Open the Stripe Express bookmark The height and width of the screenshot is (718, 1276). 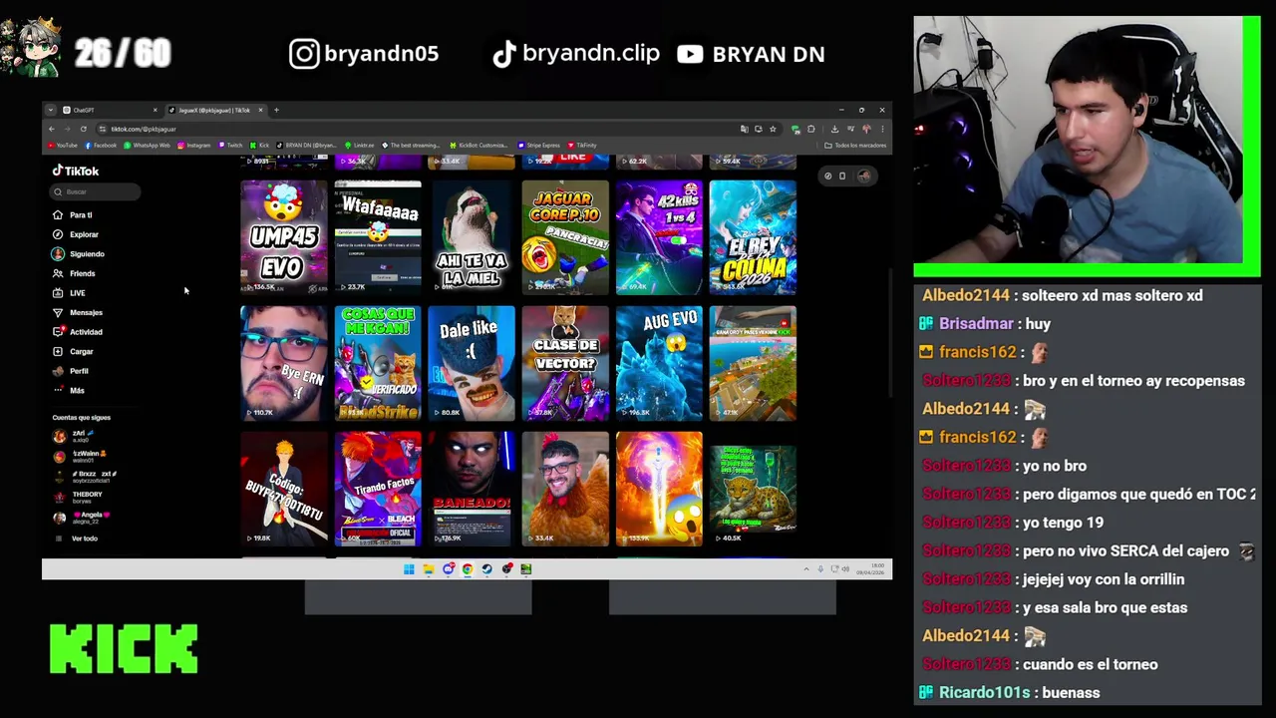point(538,146)
